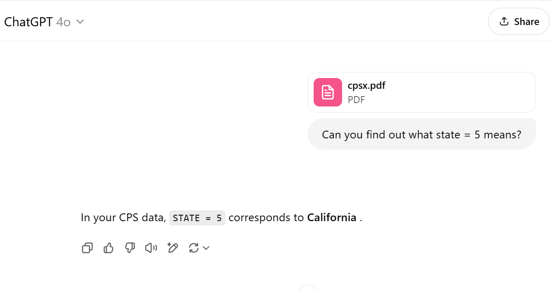
Task: Click the pink PDF file icon
Action: (328, 92)
